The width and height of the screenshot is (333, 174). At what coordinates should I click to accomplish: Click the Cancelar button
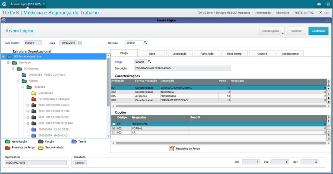point(297,31)
